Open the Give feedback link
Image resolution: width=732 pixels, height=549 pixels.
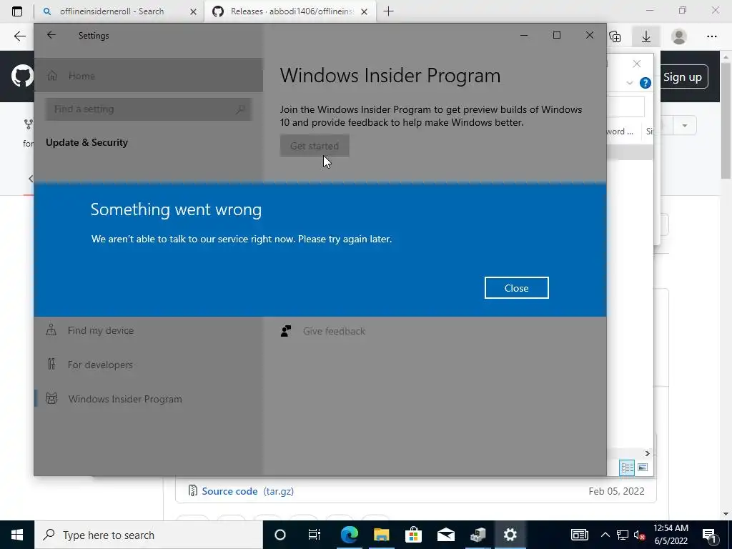click(334, 331)
